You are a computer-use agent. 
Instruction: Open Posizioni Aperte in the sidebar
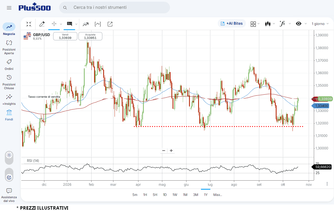[x=9, y=47]
